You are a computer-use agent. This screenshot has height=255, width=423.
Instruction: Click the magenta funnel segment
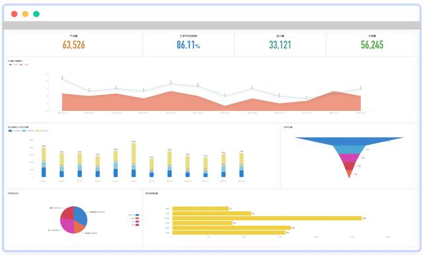pos(349,158)
